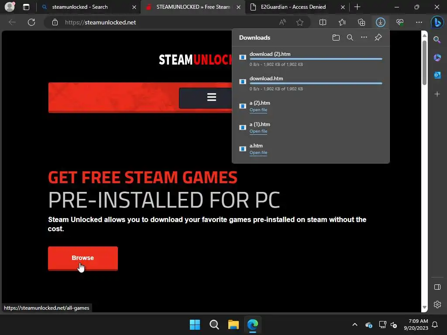Open Outlook in the sidebar
The height and width of the screenshot is (335, 447).
pos(437,75)
